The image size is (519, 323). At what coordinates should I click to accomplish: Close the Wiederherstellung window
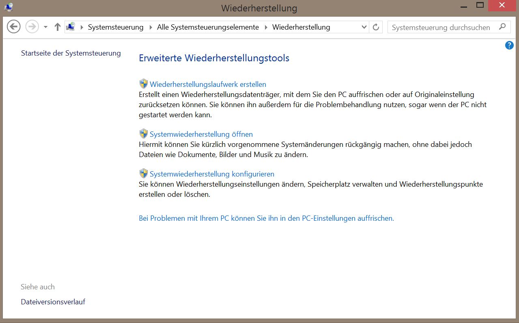coord(502,5)
